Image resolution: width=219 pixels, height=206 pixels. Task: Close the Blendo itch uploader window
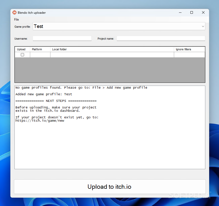pyautogui.click(x=203, y=13)
